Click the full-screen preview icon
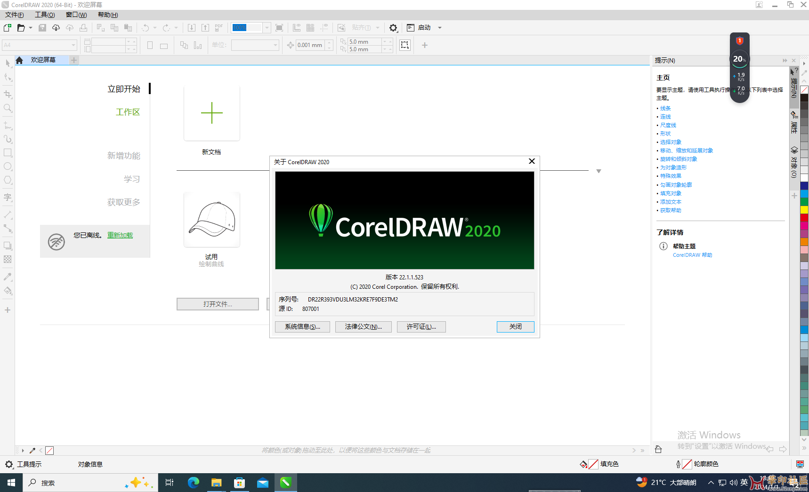The width and height of the screenshot is (809, 492). (279, 28)
